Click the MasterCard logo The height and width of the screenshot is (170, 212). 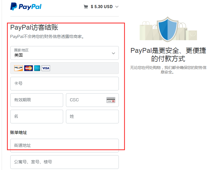click(x=28, y=68)
